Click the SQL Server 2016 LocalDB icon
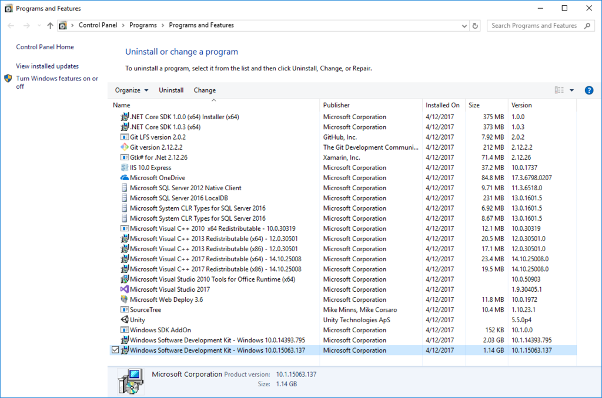Screen dimensions: 602x398 point(125,198)
